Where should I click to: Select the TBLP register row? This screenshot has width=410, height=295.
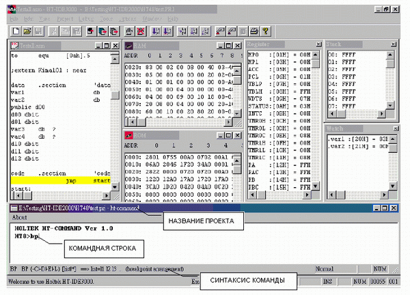(279, 84)
